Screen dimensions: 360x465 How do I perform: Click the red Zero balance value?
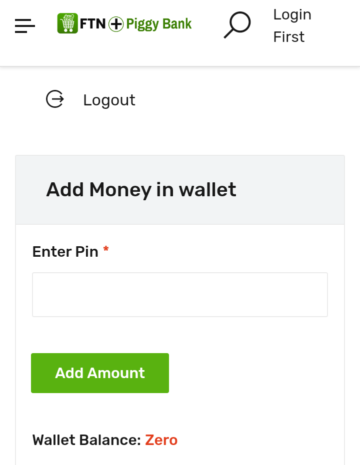click(x=161, y=440)
